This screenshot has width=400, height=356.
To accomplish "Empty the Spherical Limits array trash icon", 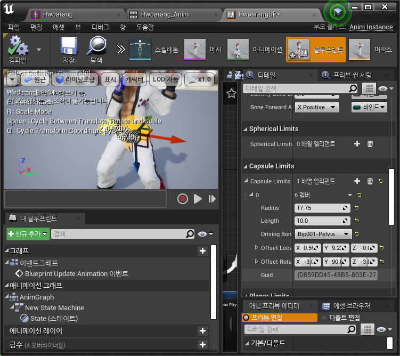I will pyautogui.click(x=370, y=144).
